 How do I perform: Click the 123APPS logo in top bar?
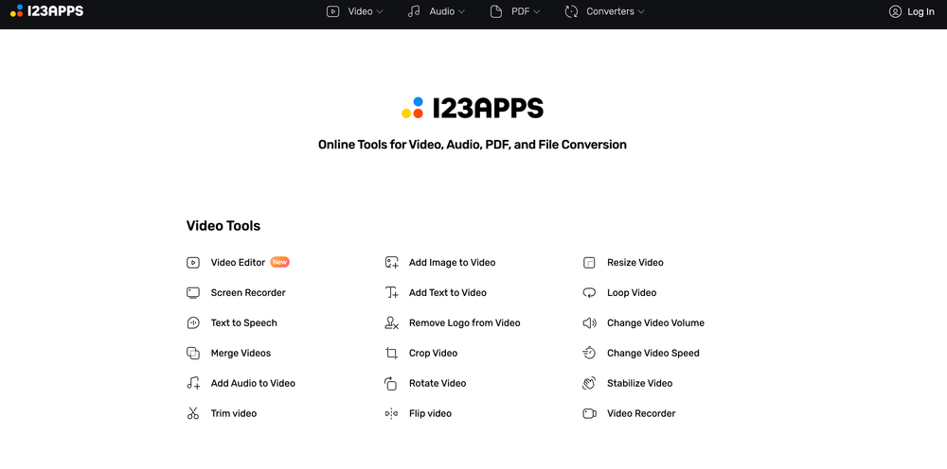pos(46,10)
